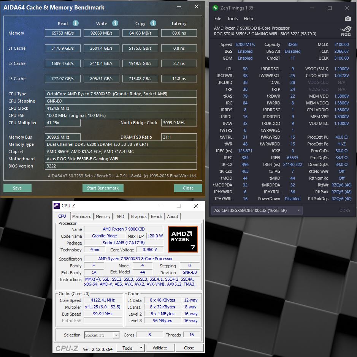357x357 pixels.
Task: Click the PowerDown Disabled value in ZenTimings
Action: click(293, 199)
